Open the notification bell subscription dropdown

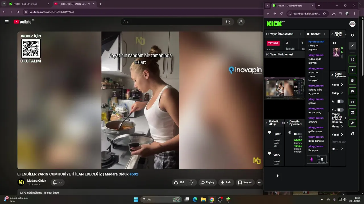tap(57, 182)
